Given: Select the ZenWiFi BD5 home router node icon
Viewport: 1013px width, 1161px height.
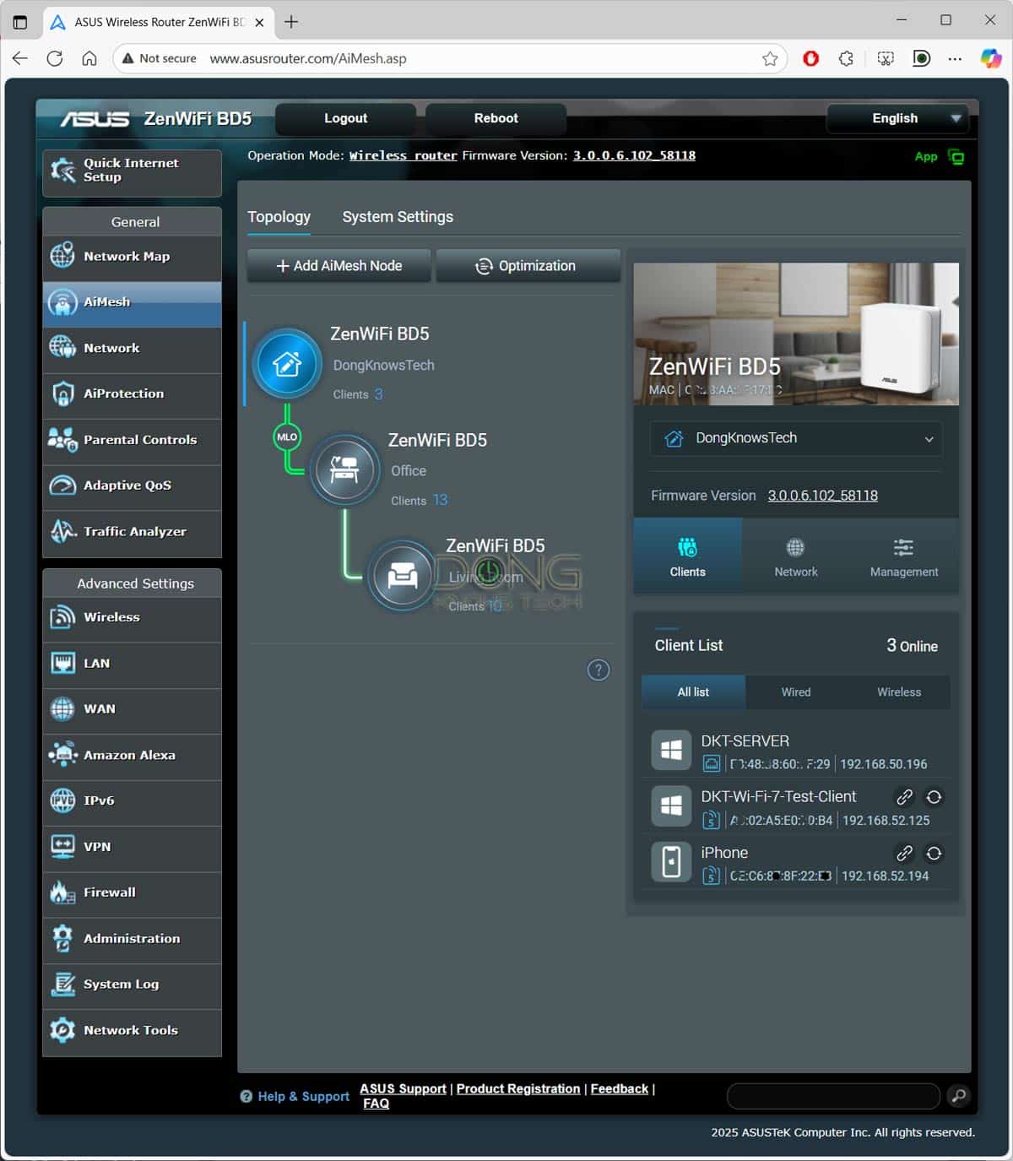Looking at the screenshot, I should (x=287, y=364).
